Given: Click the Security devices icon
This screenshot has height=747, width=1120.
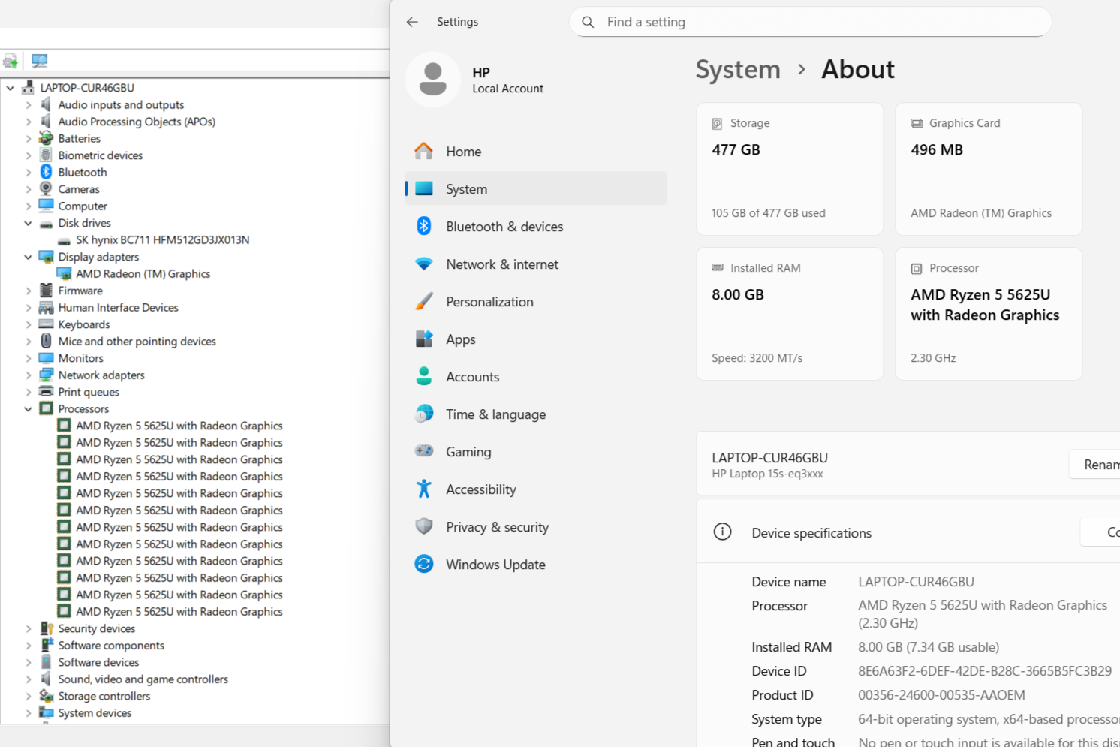Looking at the screenshot, I should point(46,628).
